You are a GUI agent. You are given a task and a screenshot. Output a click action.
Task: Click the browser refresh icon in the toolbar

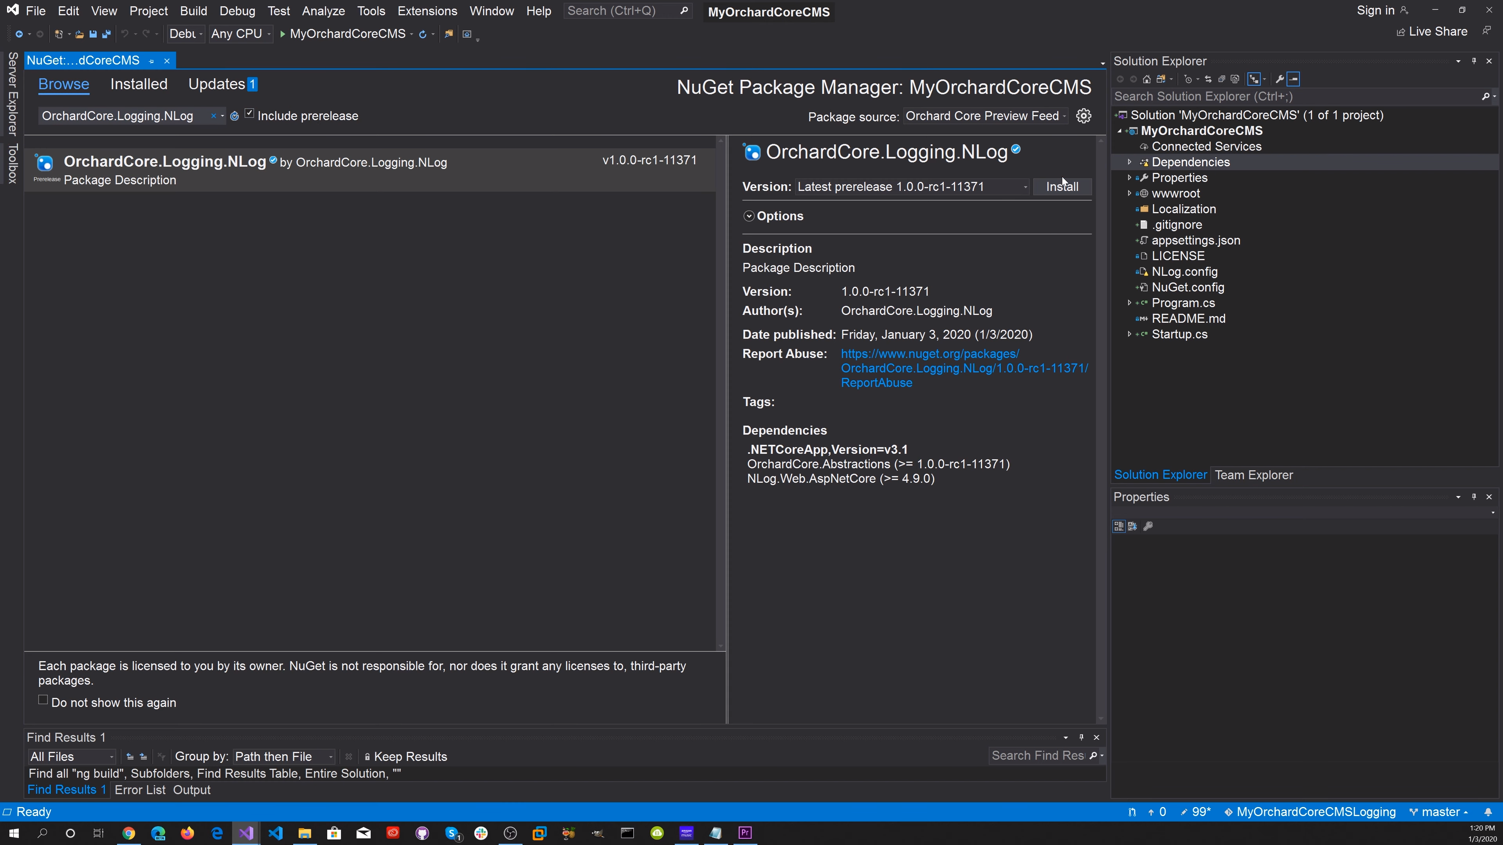coord(422,34)
